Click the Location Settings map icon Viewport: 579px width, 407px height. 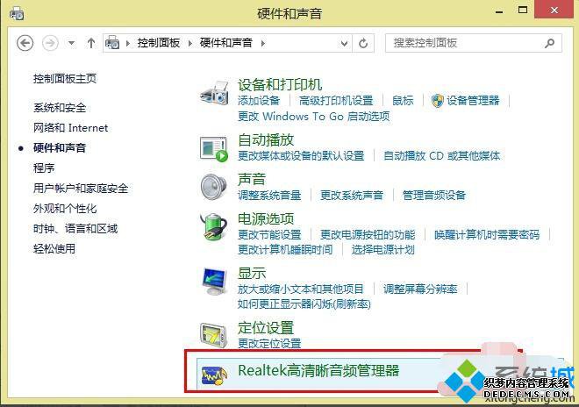(213, 335)
